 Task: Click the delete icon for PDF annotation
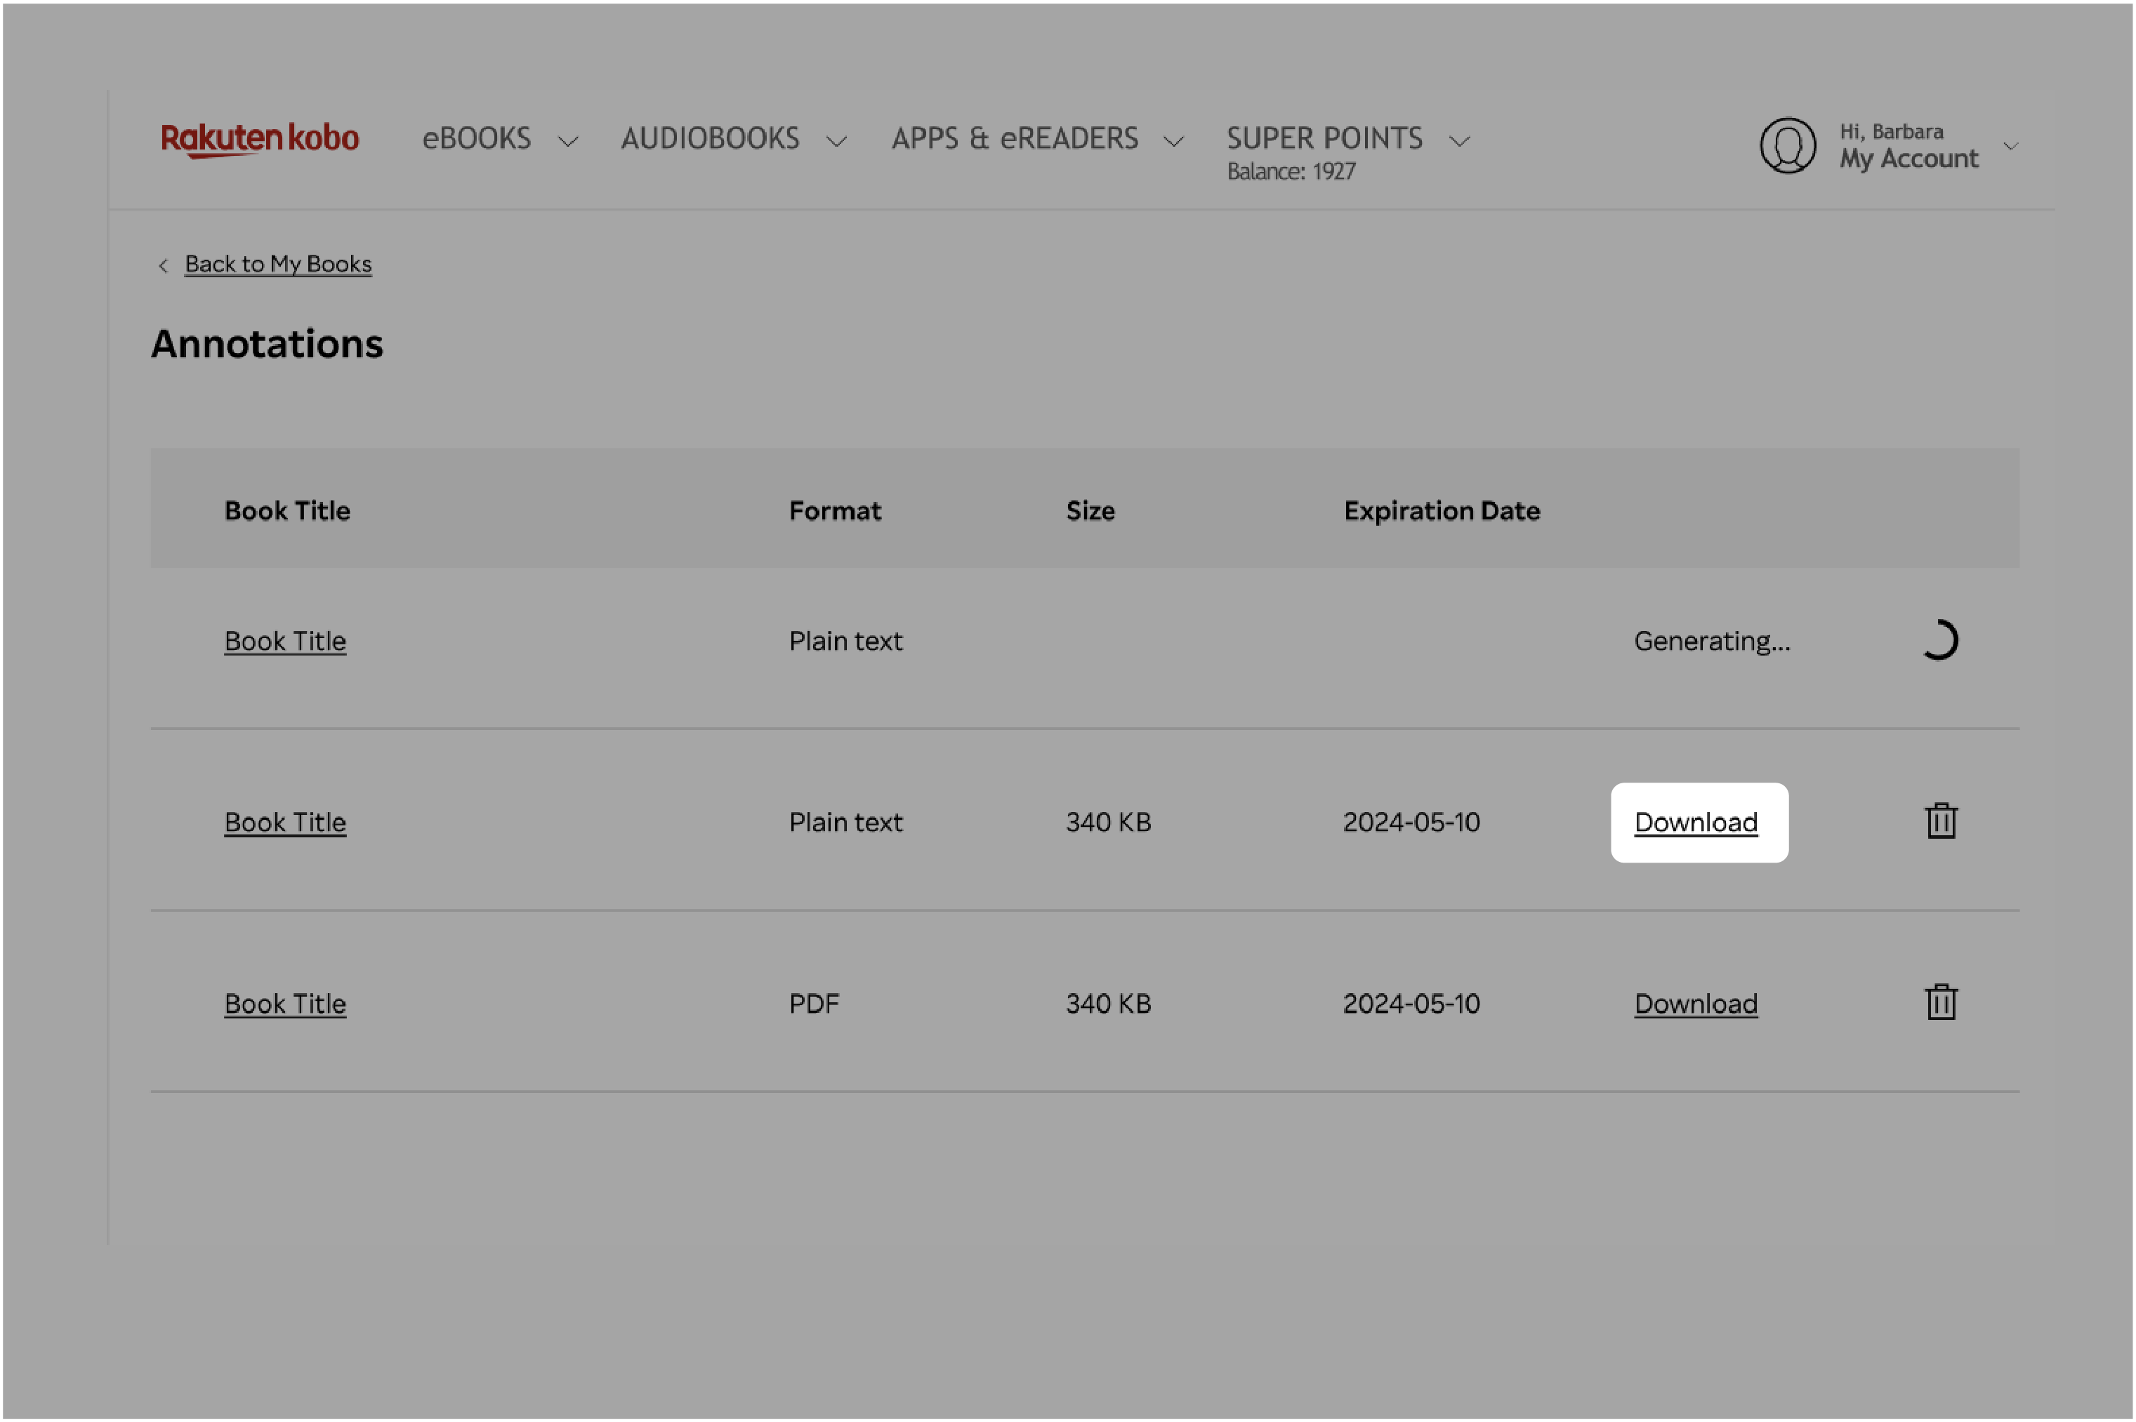pos(1941,1002)
